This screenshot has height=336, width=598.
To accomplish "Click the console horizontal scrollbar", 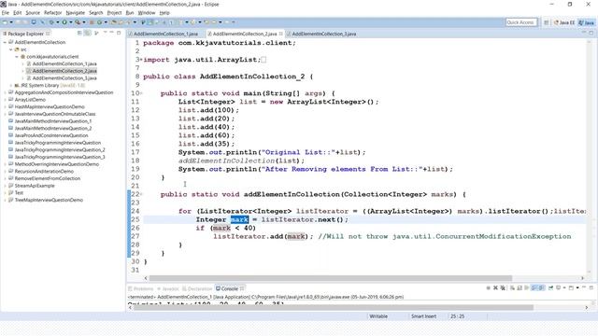I will 334,307.
